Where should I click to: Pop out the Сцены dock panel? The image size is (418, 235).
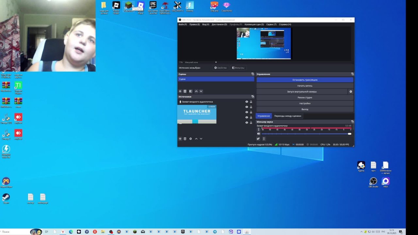pos(252,74)
